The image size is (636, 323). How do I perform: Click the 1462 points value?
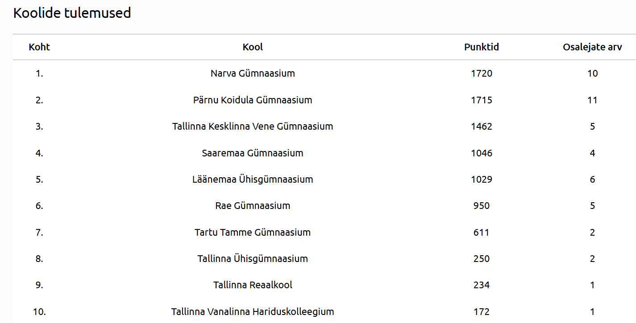482,127
